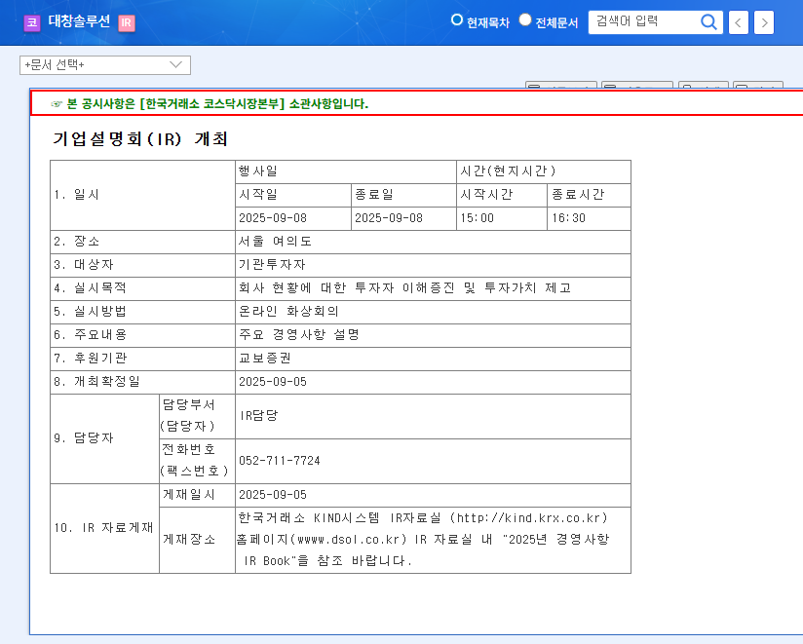Click the 회사 현황에 대한 투자자 이해증진 text
This screenshot has height=644, width=803.
pos(346,287)
